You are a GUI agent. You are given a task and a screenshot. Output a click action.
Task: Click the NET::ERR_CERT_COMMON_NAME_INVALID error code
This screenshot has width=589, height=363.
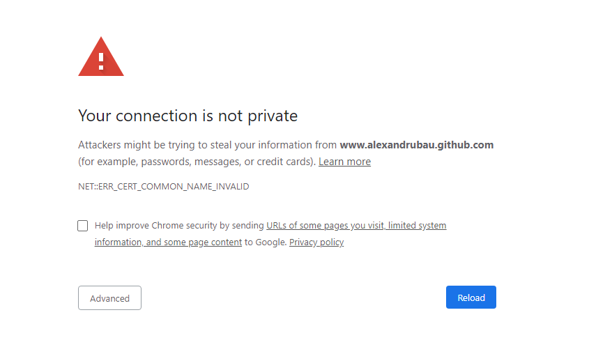click(163, 187)
